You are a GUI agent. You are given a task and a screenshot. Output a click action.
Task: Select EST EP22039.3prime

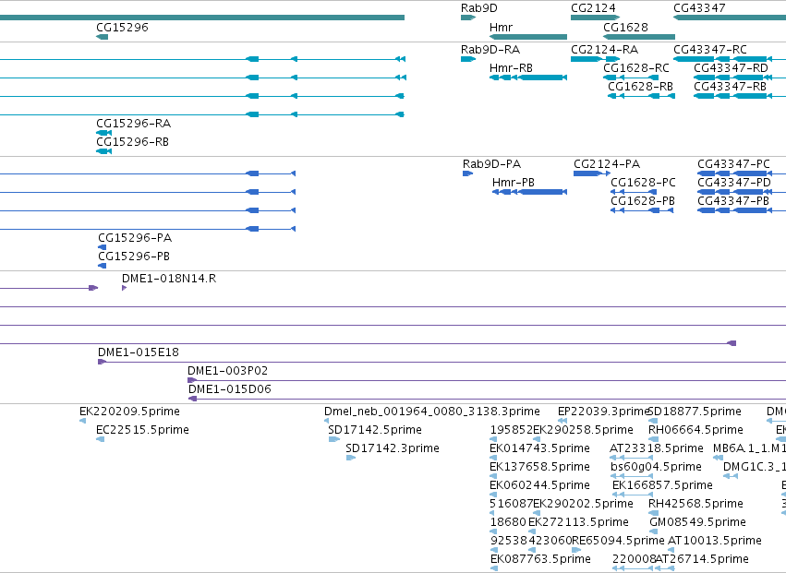point(604,412)
